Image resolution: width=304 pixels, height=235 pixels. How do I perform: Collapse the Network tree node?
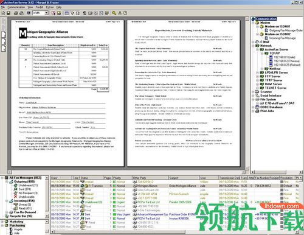(254, 46)
